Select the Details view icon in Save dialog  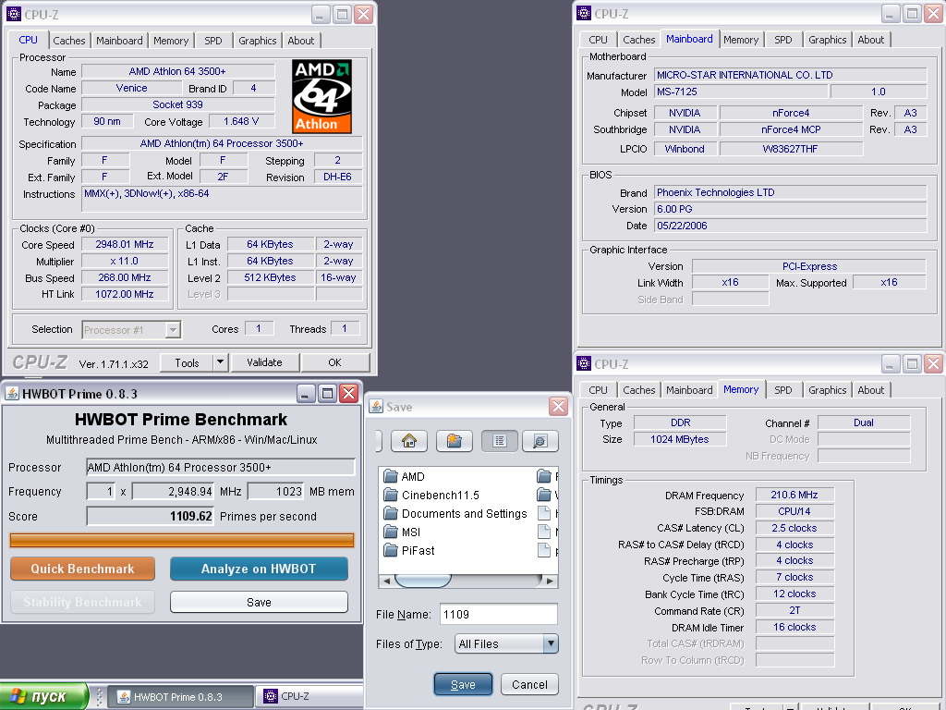tap(540, 441)
